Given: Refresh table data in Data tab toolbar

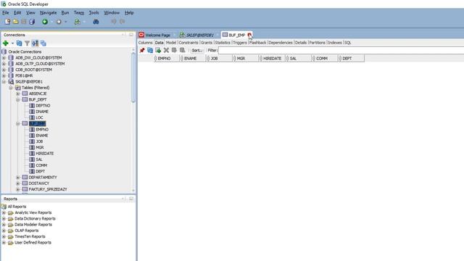Looking at the screenshot, I should point(150,50).
